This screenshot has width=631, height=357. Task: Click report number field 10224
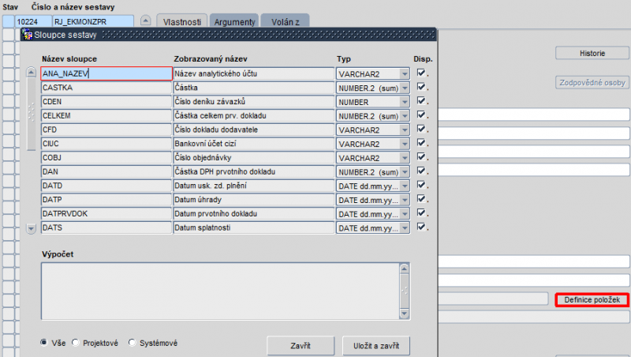coord(33,21)
